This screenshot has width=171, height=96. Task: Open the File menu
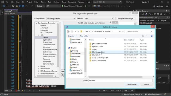pyautogui.click(x=7, y=2)
